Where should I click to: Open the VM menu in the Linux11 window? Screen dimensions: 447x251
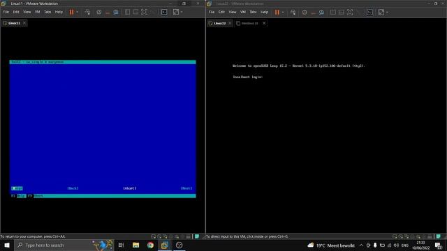[x=37, y=12]
